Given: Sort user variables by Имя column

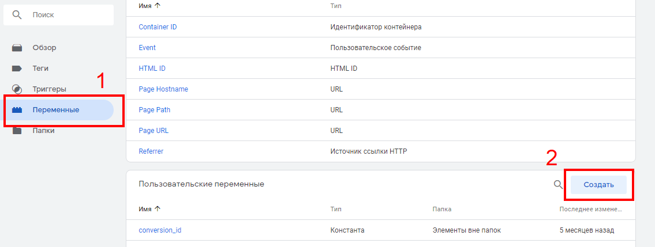Looking at the screenshot, I should (147, 209).
